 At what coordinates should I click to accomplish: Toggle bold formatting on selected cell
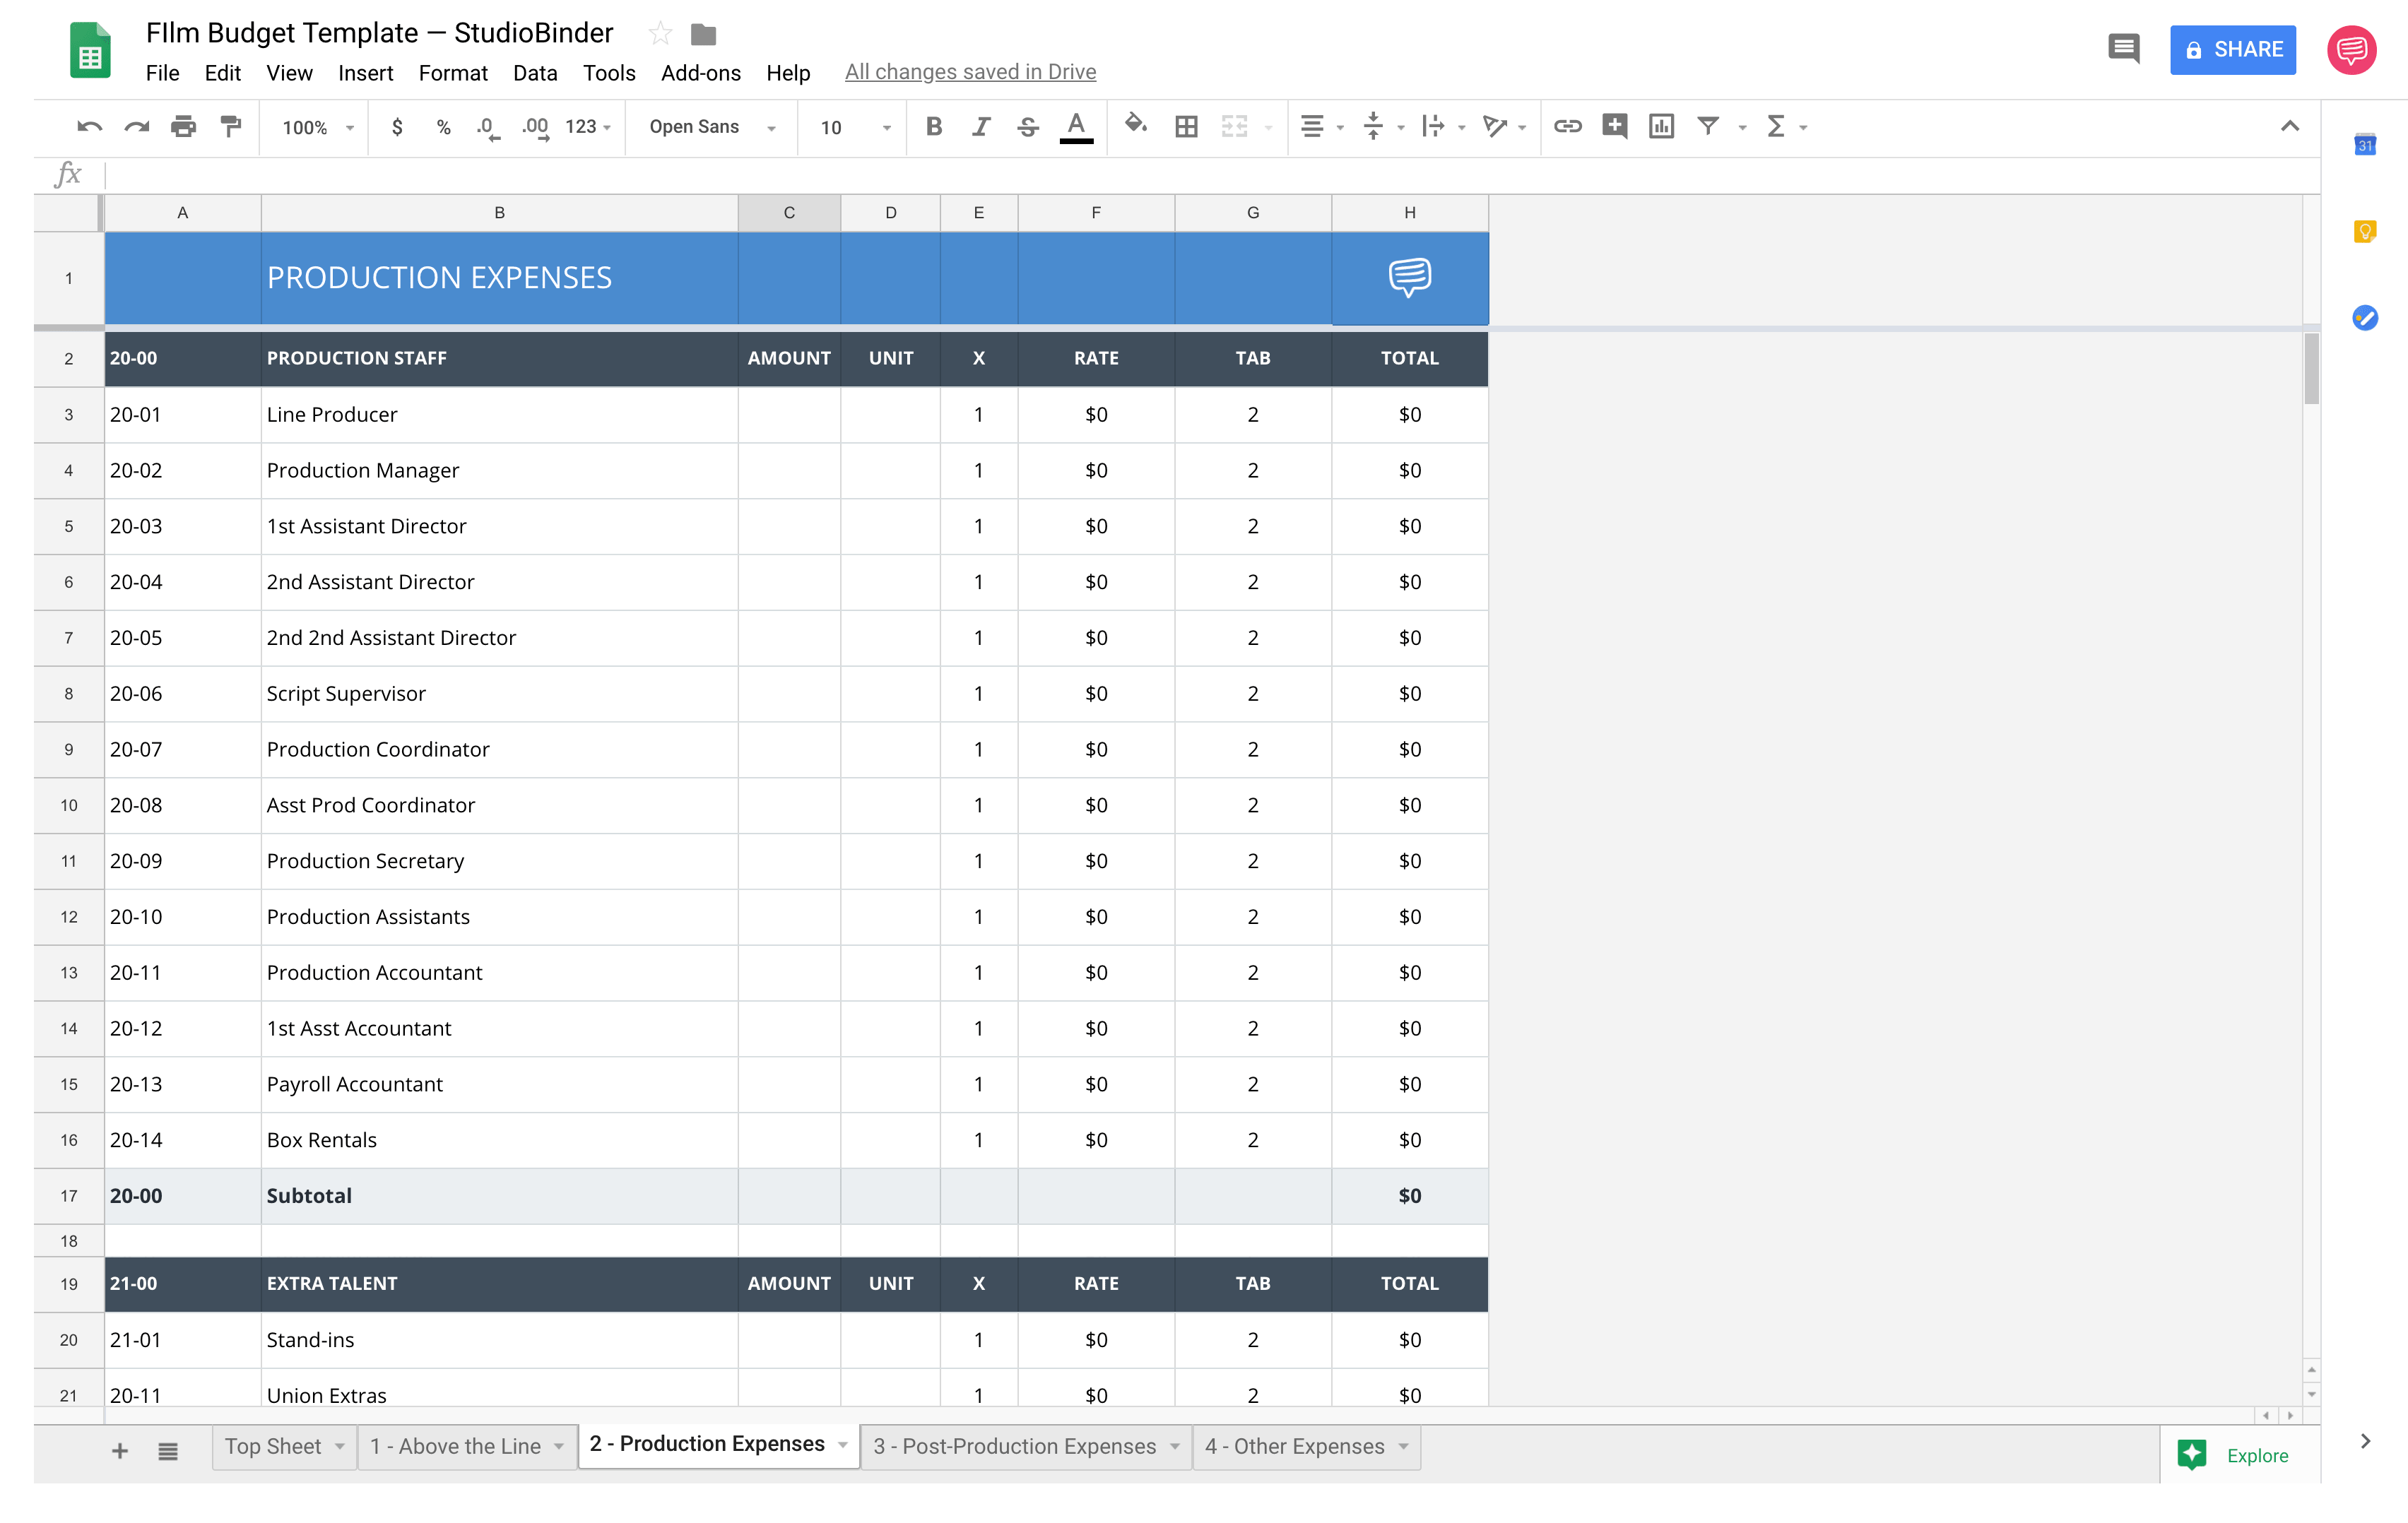[x=933, y=124]
